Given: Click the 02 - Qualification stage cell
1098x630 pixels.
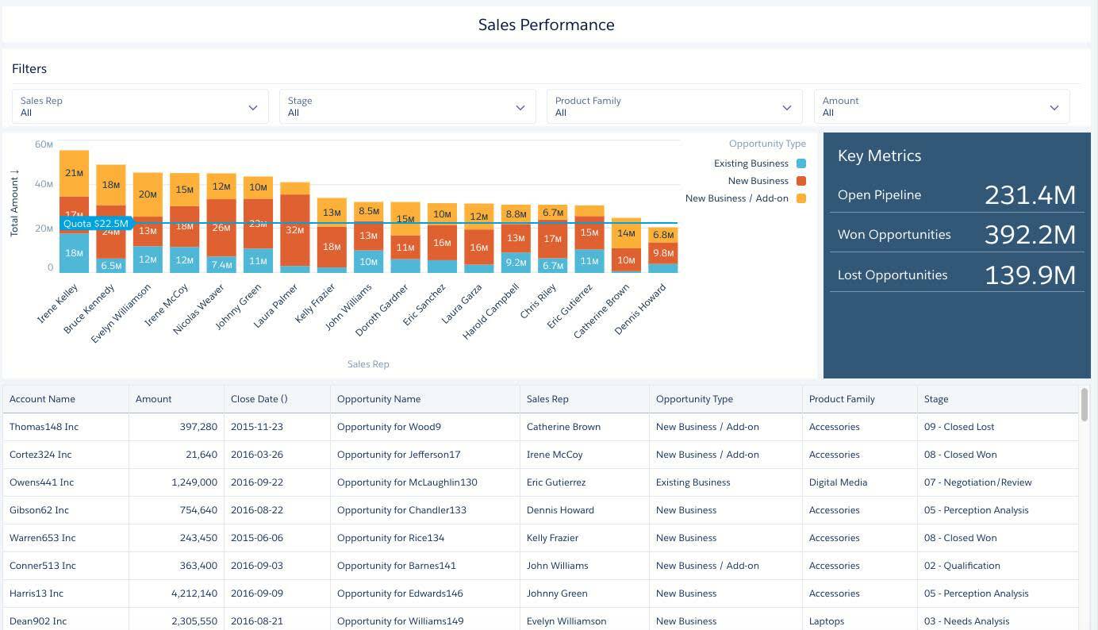Looking at the screenshot, I should click(x=998, y=566).
